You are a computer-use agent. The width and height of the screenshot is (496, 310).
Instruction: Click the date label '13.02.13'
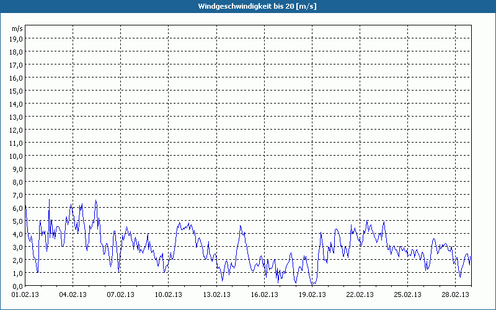(216, 294)
